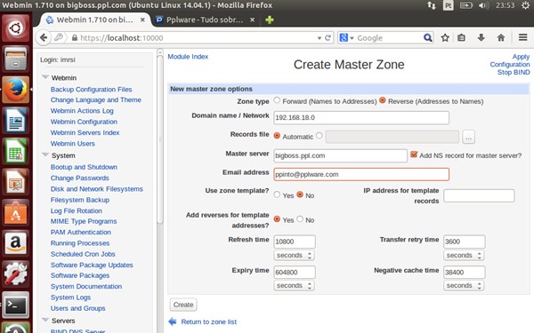Open Webmin Users in the sidebar

click(x=73, y=144)
